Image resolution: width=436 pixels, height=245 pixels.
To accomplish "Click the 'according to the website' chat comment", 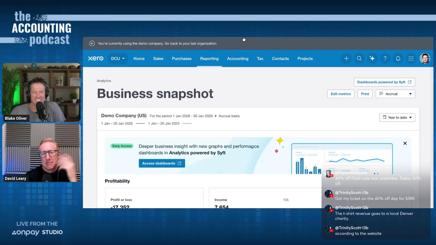I will pos(358,233).
